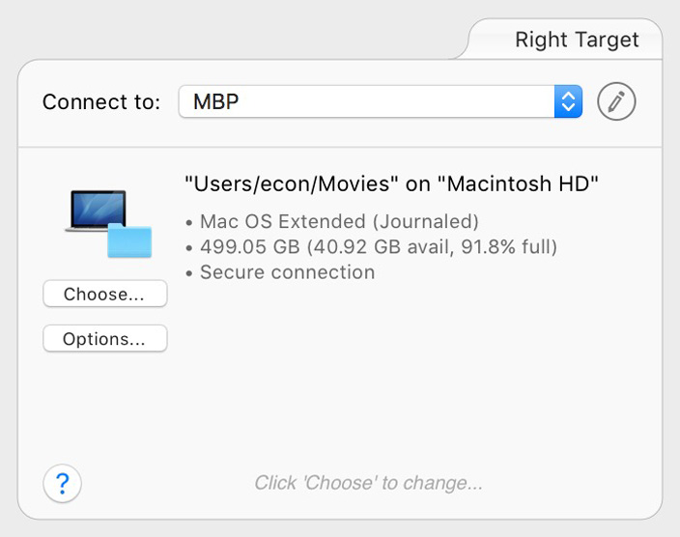Screen dimensions: 680x537
Task: Click the blue folder icon
Action: pyautogui.click(x=129, y=240)
